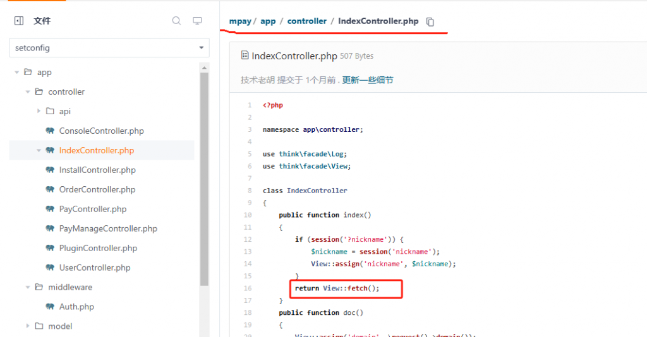This screenshot has width=647, height=337.
Task: Open Auth.php in file tree
Action: (76, 307)
